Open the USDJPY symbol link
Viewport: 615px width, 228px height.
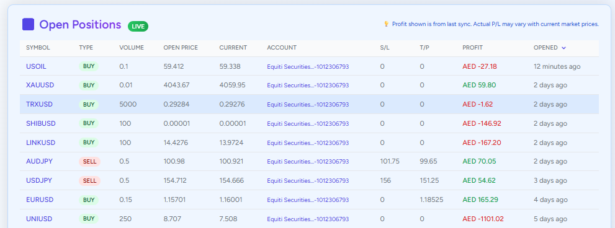[39, 180]
